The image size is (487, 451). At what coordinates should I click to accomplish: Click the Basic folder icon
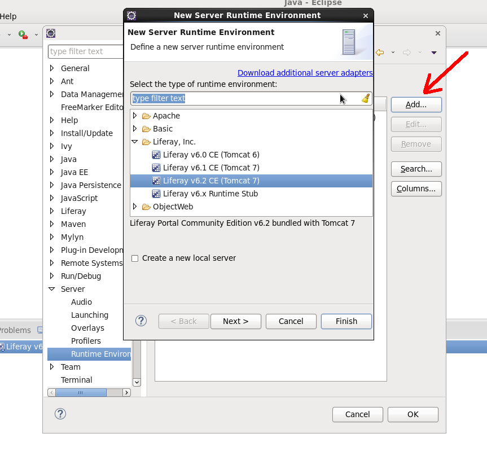(x=146, y=129)
